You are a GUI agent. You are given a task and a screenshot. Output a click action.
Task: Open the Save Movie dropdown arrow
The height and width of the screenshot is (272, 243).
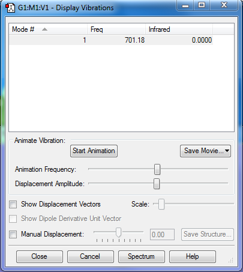click(x=227, y=151)
